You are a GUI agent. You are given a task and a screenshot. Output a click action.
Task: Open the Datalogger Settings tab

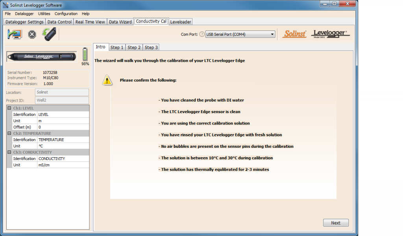click(x=24, y=22)
